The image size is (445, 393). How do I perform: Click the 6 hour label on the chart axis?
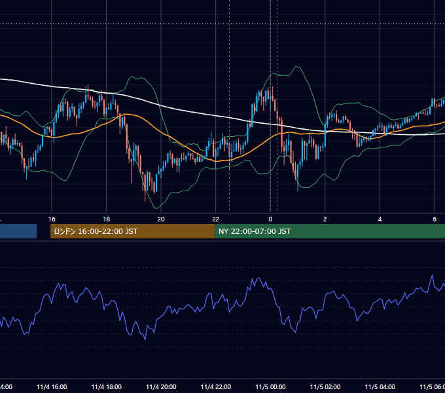pyautogui.click(x=435, y=219)
